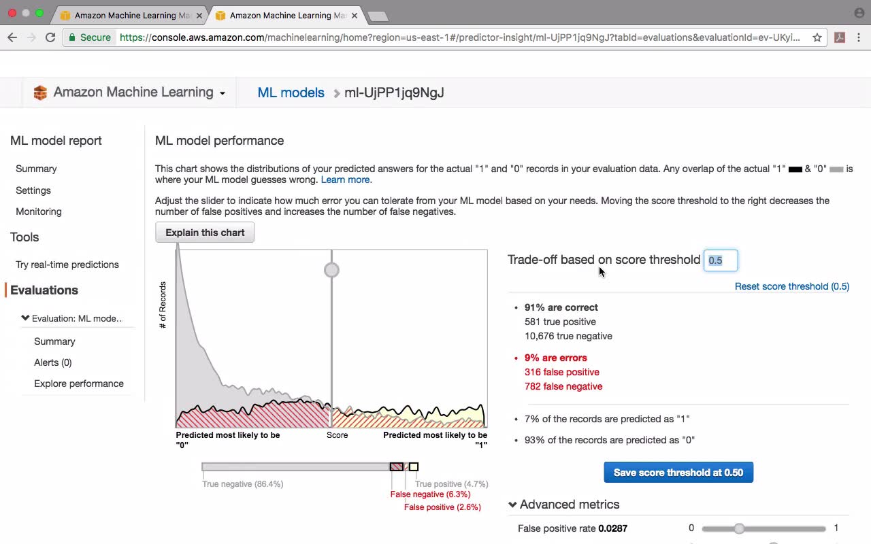Screen dimensions: 871x544
Task: Click the Explain this chart button
Action: [205, 233]
